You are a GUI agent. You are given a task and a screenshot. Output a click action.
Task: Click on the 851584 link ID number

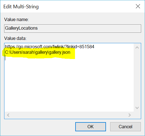(87, 47)
